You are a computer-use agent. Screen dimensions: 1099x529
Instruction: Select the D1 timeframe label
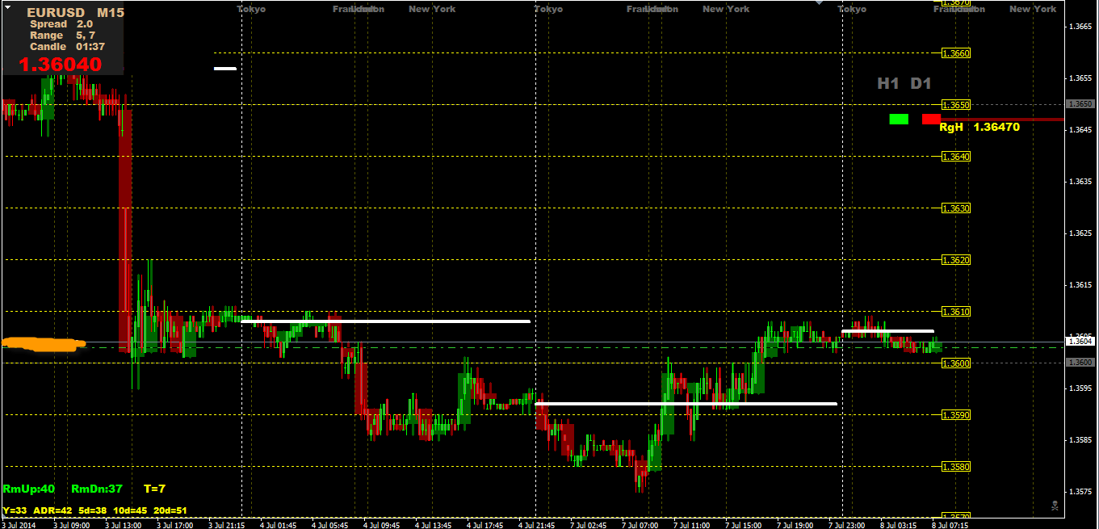[921, 83]
